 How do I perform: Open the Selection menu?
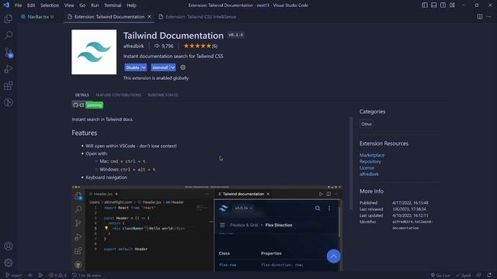click(50, 5)
